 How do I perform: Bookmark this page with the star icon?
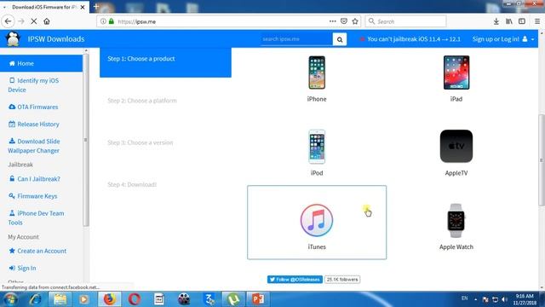click(x=355, y=21)
